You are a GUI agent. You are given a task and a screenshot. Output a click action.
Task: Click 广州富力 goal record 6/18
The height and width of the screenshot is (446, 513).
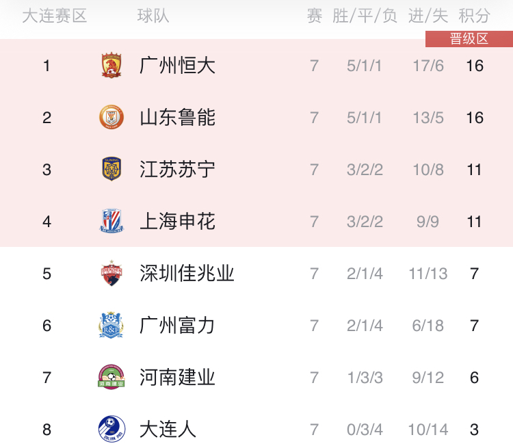click(428, 326)
